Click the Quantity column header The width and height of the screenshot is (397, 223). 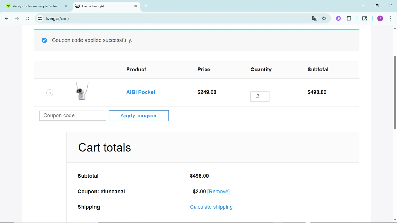coord(261,70)
